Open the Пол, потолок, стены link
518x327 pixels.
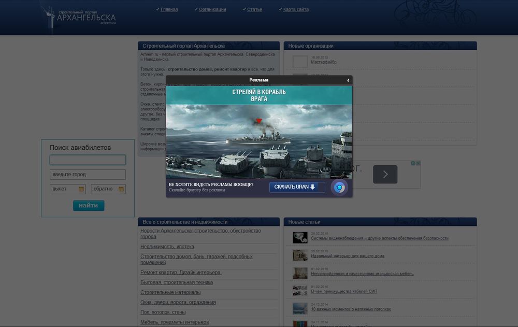pos(163,312)
